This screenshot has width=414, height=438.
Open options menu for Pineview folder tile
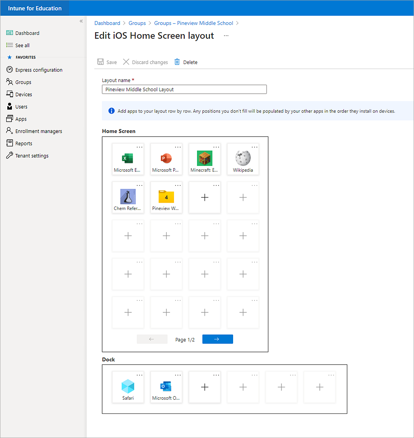178,185
